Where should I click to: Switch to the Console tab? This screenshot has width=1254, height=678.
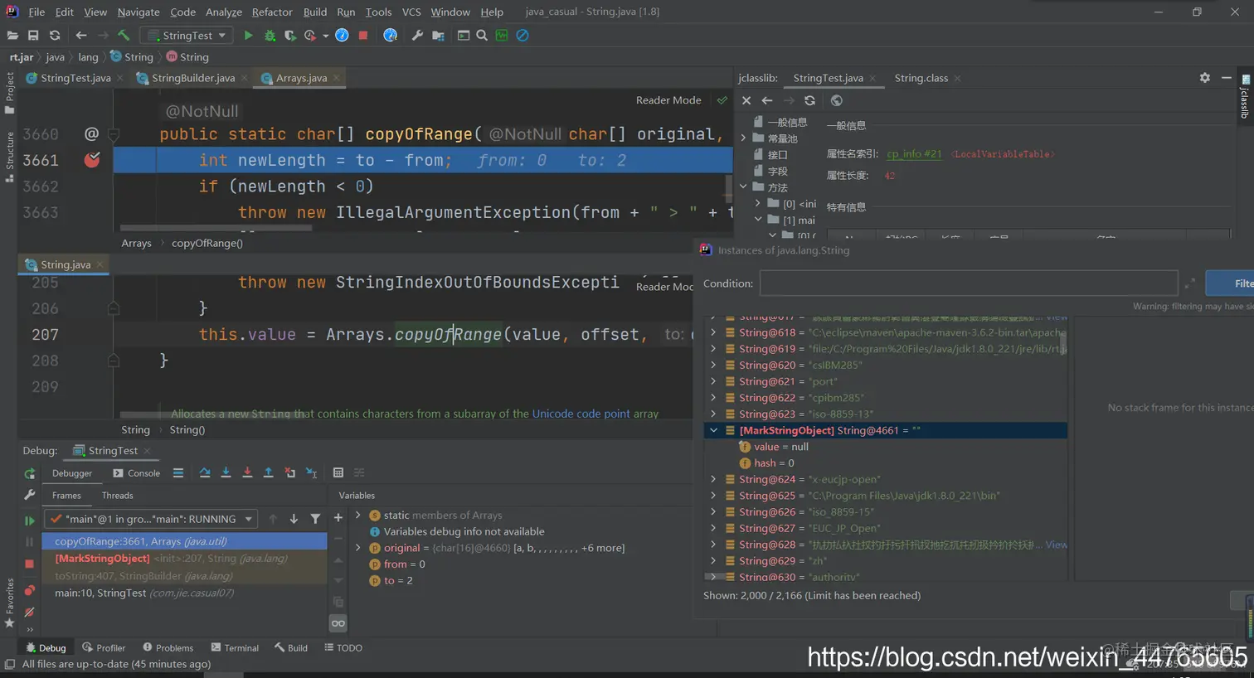137,473
